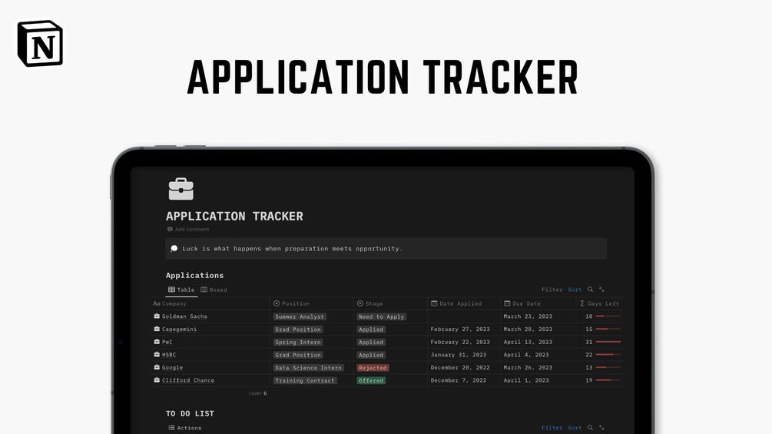Switch to the Table view tab
This screenshot has height=434, width=772.
[181, 290]
